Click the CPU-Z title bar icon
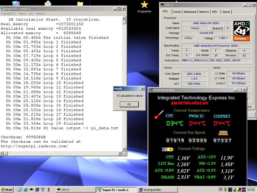Screen dimensions: 257x193 click(162, 5)
